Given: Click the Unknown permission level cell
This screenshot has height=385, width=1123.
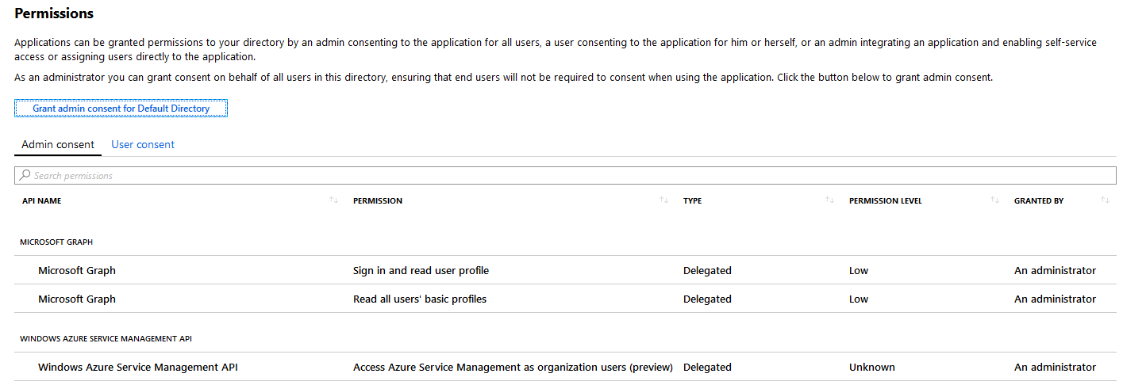Looking at the screenshot, I should click(x=871, y=367).
